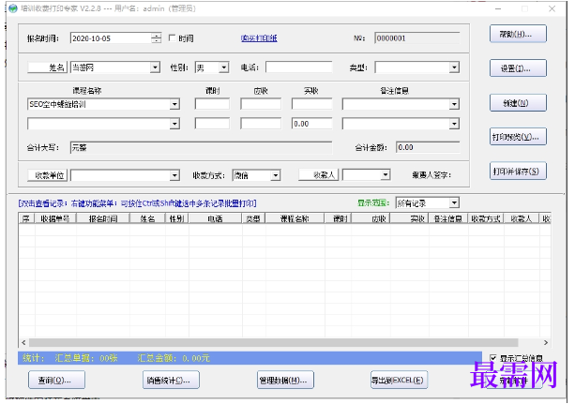This screenshot has height=404, width=575.
Task: Expand the 收款人 dropdown
Action: pos(385,175)
